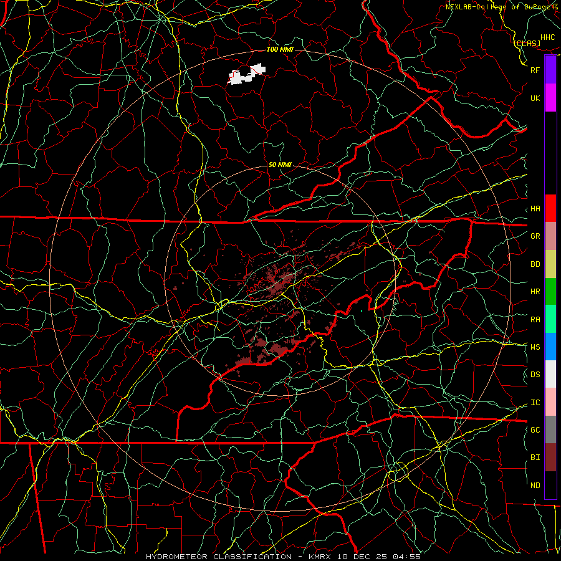Screen dimensions: 561x561
Task: Click the IC light-pink legend swatch
Action: pos(550,402)
